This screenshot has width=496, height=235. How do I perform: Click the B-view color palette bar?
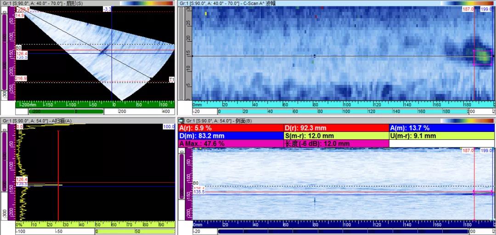[468, 120]
